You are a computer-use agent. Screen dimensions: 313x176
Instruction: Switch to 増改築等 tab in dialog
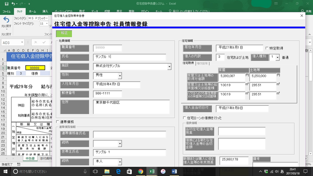point(202,63)
